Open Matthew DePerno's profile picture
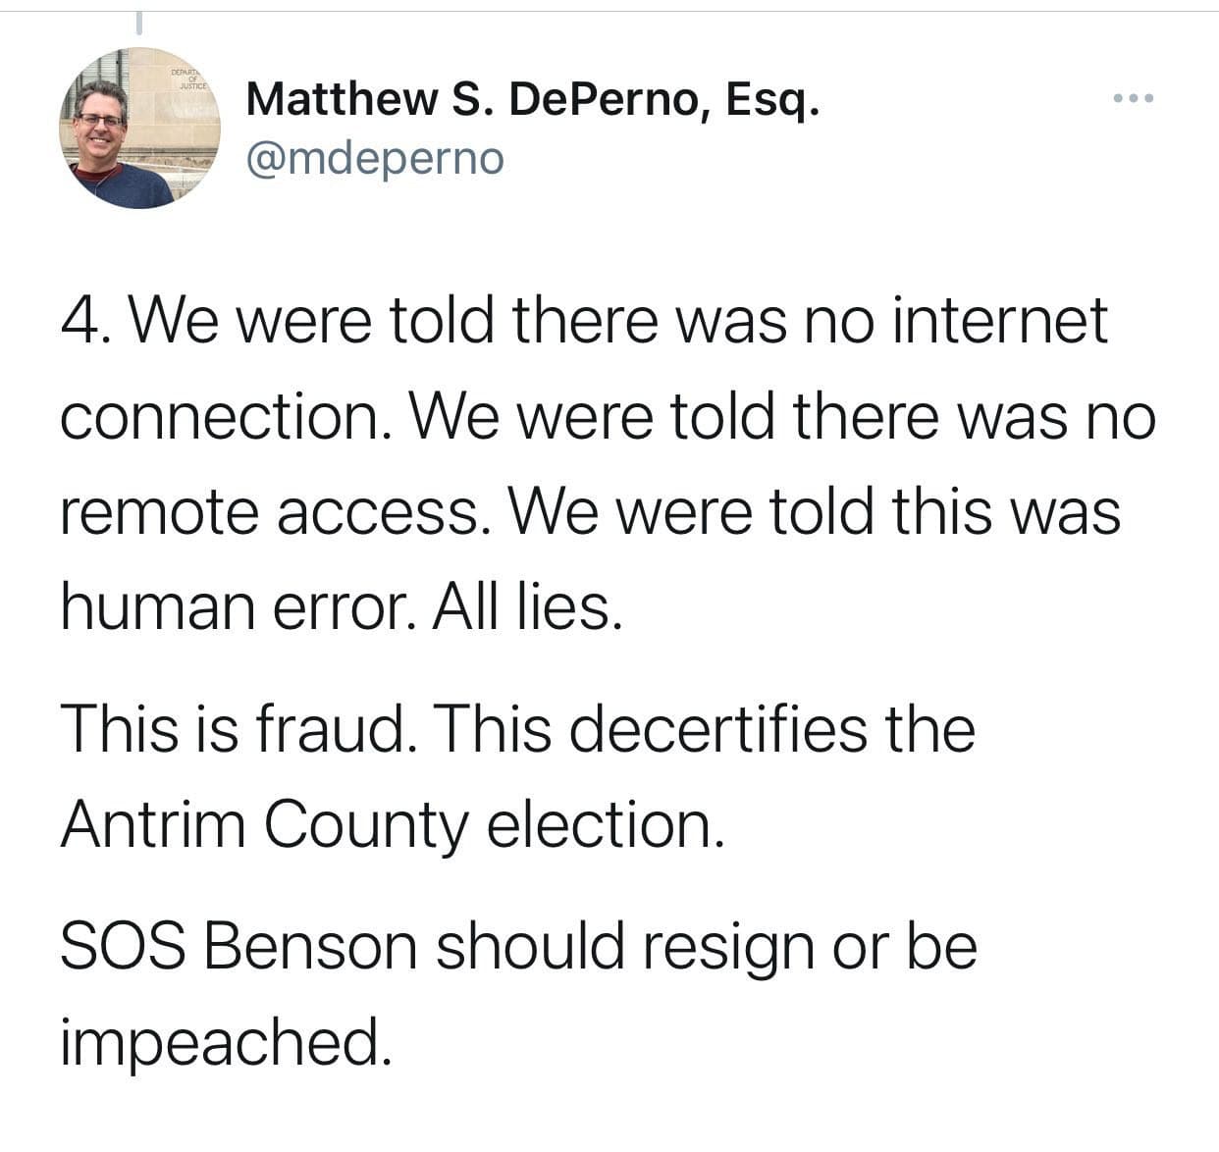The height and width of the screenshot is (1152, 1219). coord(140,128)
